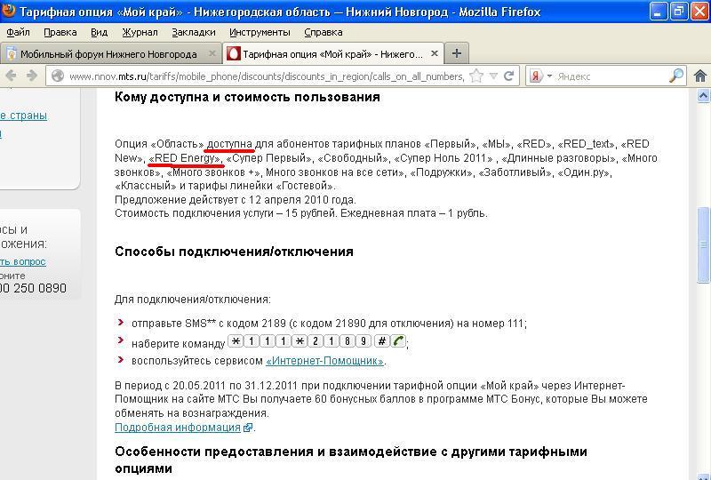Image resolution: width=711 pixels, height=480 pixels.
Task: Click the address bar URL field
Action: [267, 76]
